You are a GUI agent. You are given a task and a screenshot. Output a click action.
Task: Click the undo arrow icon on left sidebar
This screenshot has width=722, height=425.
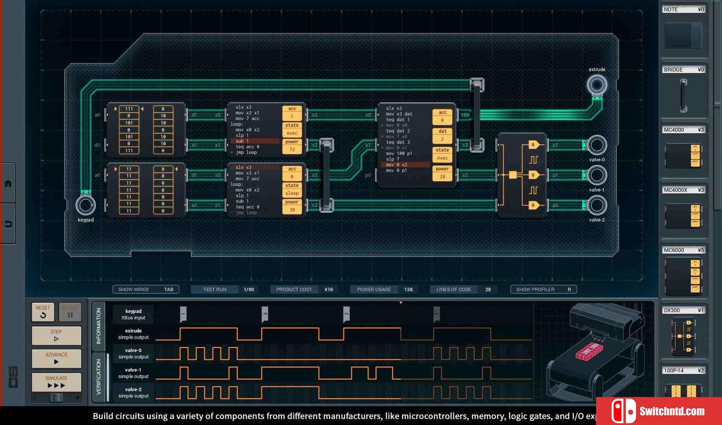(x=8, y=224)
